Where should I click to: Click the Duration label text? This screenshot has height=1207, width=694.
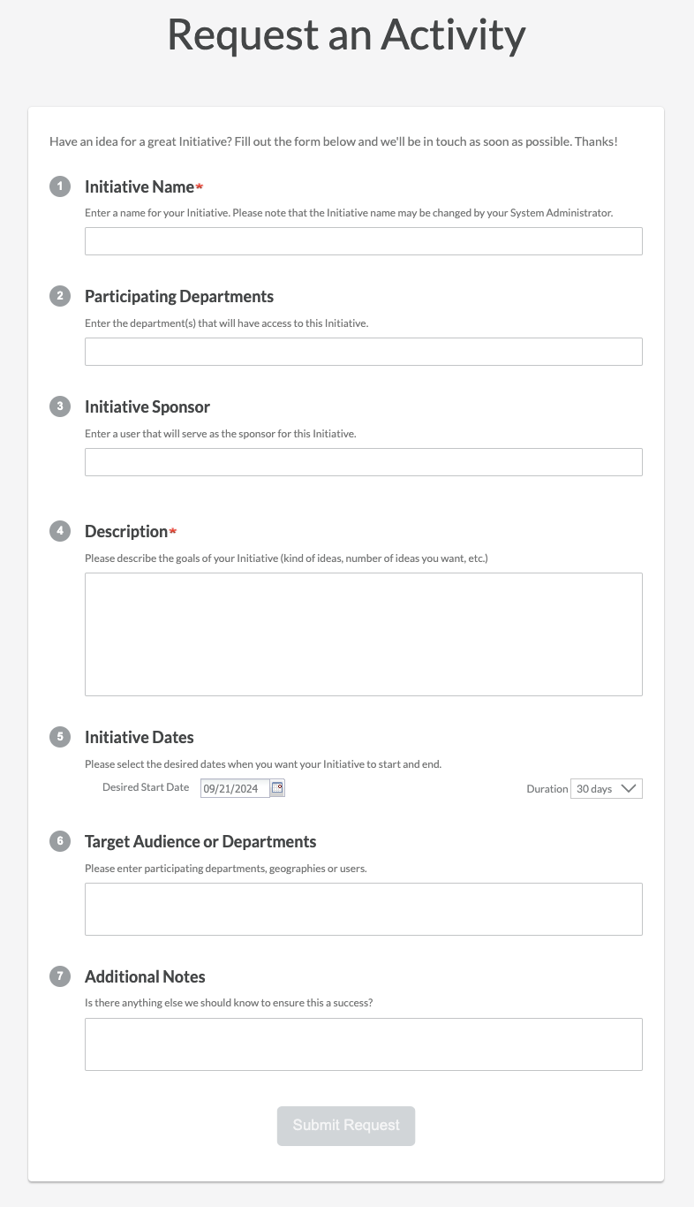click(x=547, y=789)
